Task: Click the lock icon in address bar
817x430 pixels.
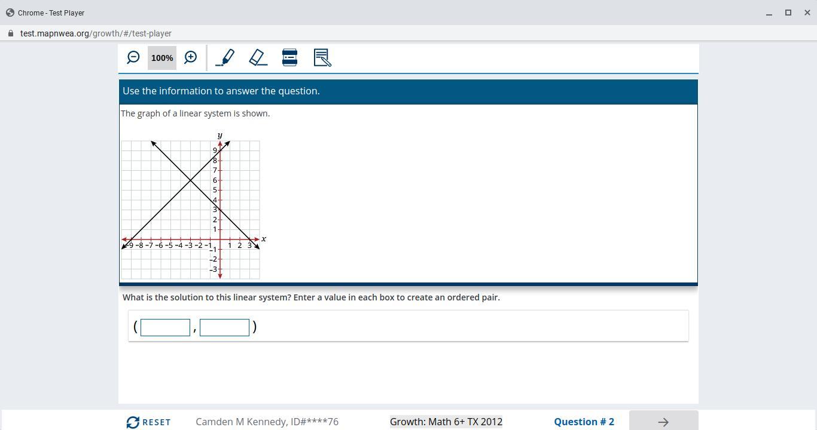Action: pos(11,33)
